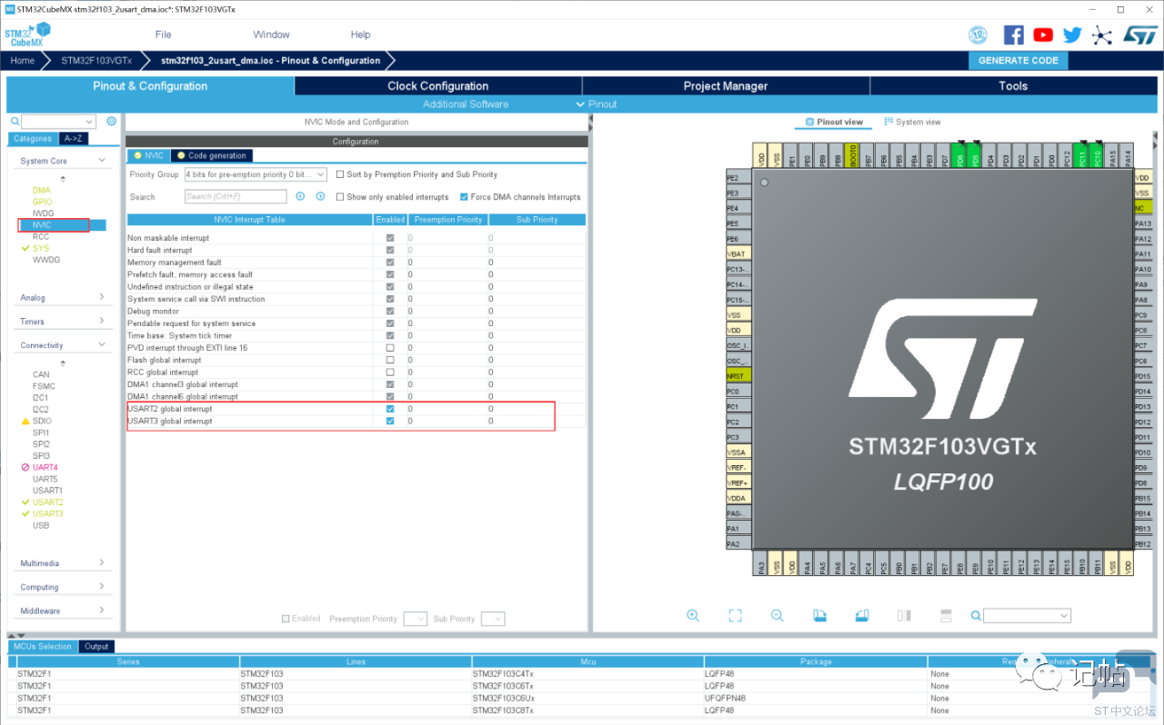
Task: Select the BOOT0 pin on the chip
Action: click(x=852, y=155)
